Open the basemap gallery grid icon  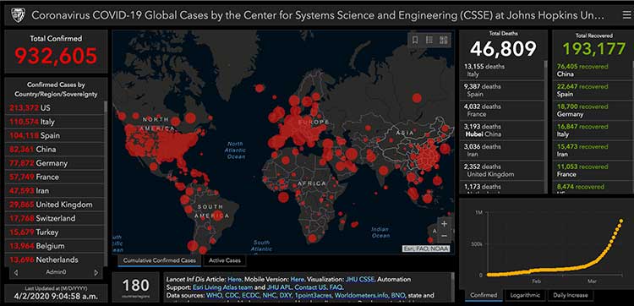click(x=444, y=40)
